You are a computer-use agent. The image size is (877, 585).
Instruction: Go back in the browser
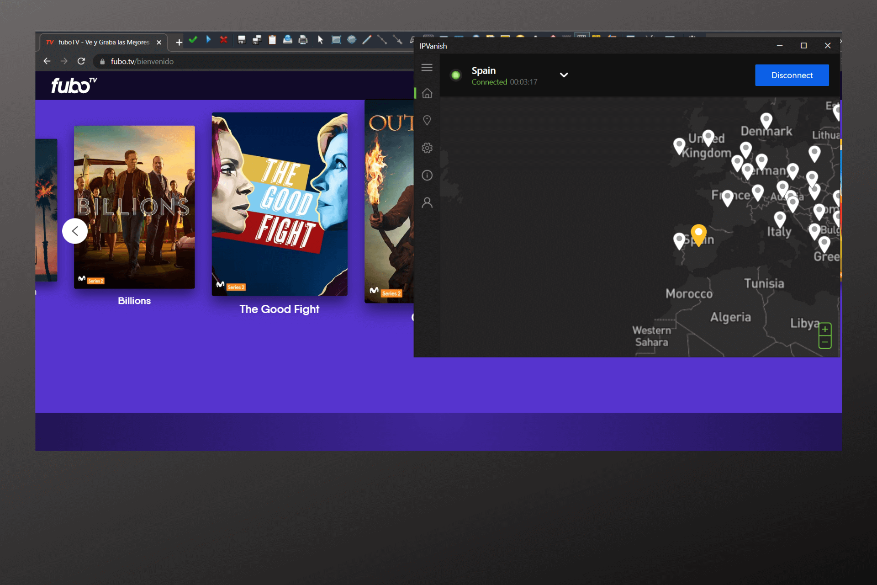coord(47,61)
